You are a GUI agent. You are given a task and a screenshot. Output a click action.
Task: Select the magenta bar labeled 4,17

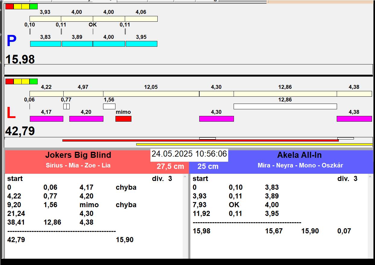pyautogui.click(x=46, y=119)
